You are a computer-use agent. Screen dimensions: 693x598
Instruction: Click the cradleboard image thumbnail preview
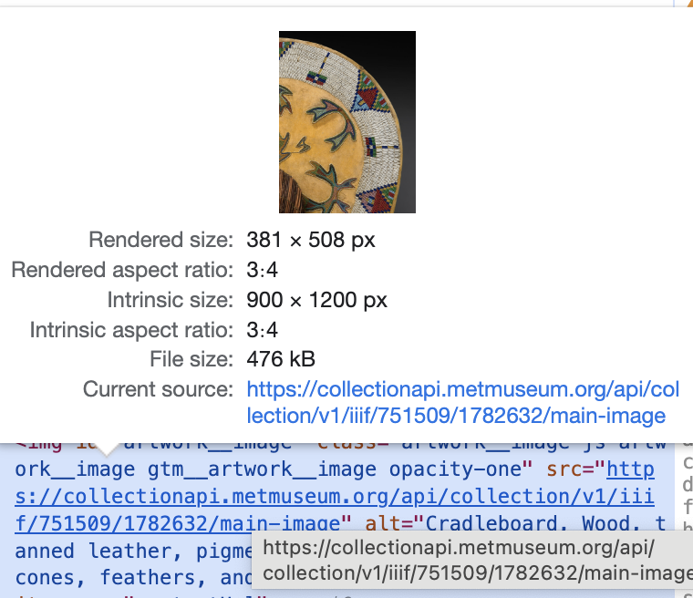[346, 122]
